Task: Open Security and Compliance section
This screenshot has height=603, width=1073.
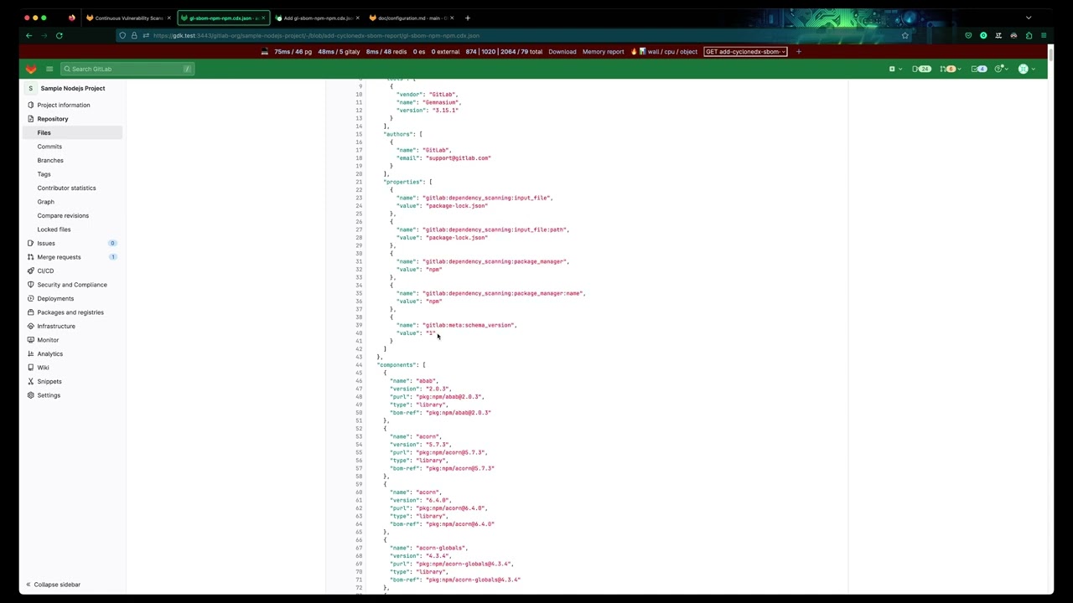Action: pyautogui.click(x=73, y=285)
